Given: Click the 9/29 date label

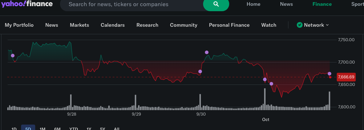Looking at the screenshot, I should point(136,114).
